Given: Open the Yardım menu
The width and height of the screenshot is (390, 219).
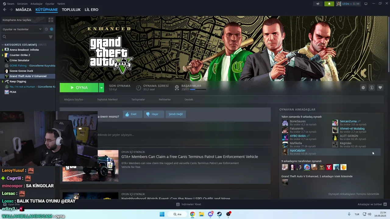Looking at the screenshot, I should (61, 4).
